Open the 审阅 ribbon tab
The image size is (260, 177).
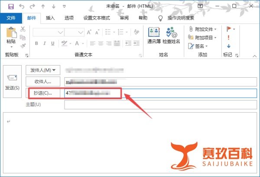(x=124, y=18)
